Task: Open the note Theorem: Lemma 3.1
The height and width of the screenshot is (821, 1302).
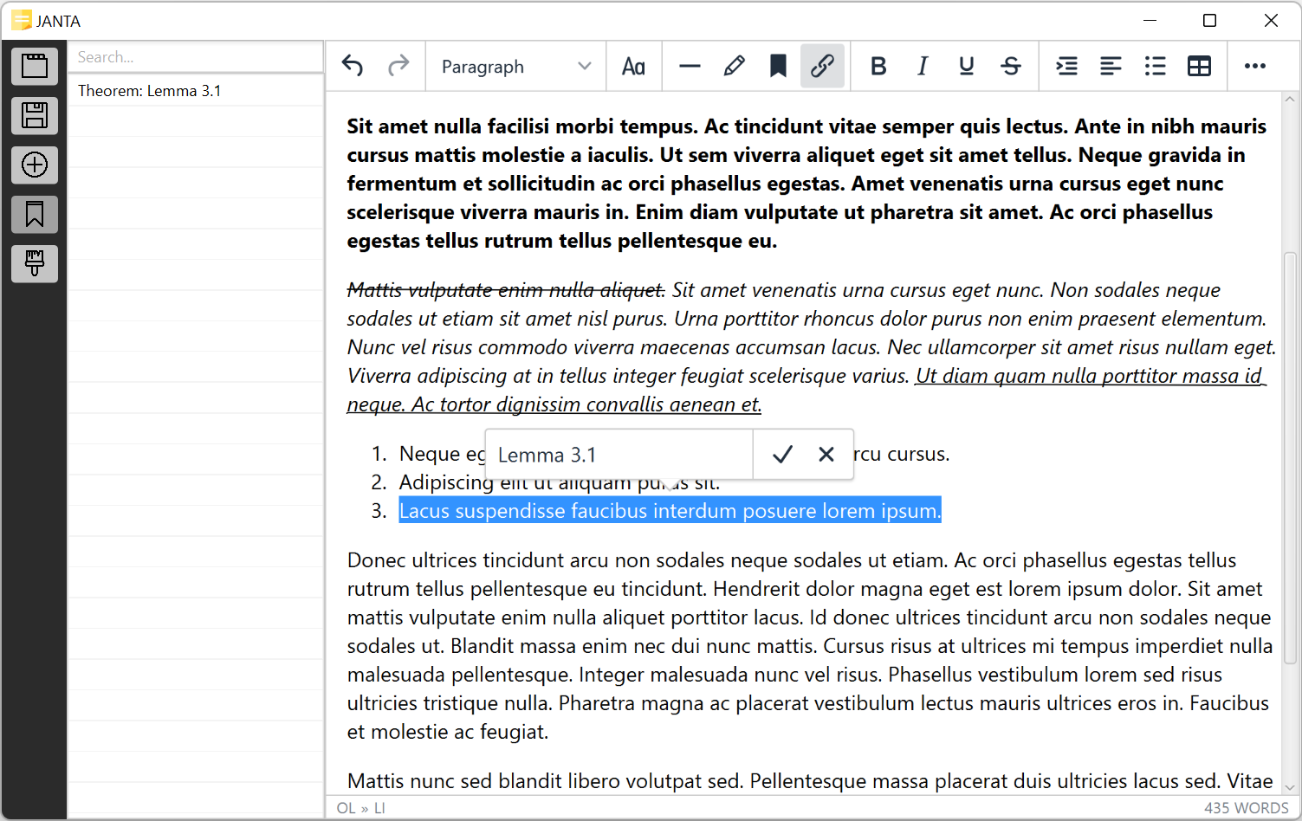Action: click(196, 91)
